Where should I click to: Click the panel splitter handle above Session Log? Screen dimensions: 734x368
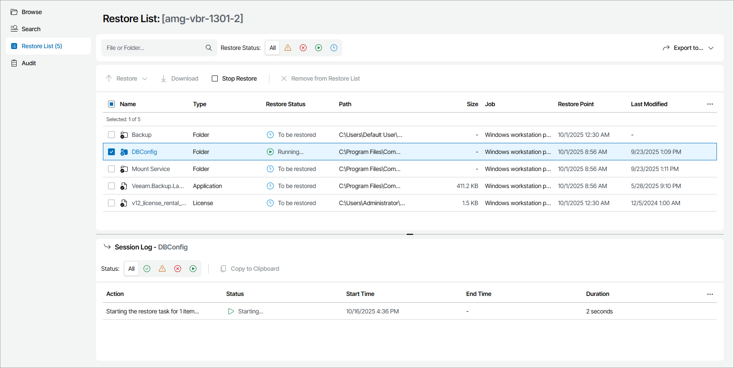pos(410,234)
